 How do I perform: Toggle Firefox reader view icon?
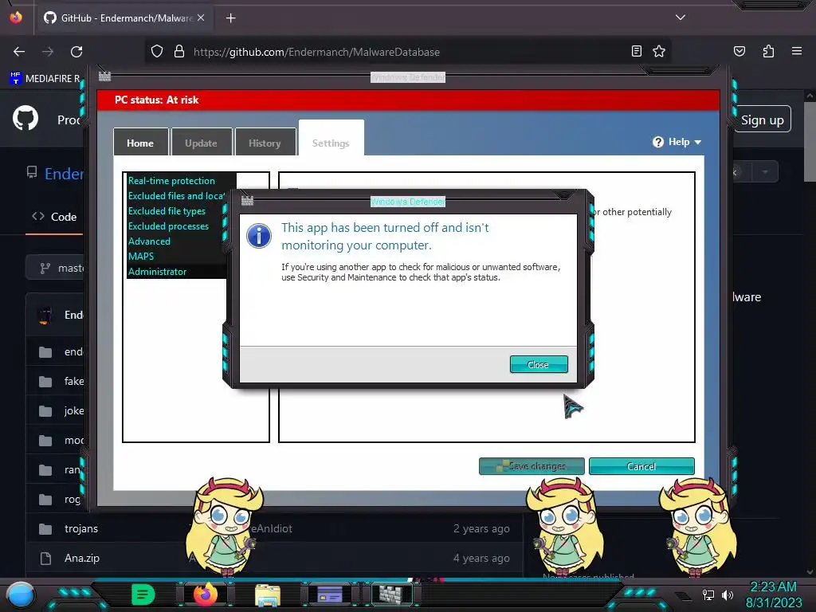[637, 51]
